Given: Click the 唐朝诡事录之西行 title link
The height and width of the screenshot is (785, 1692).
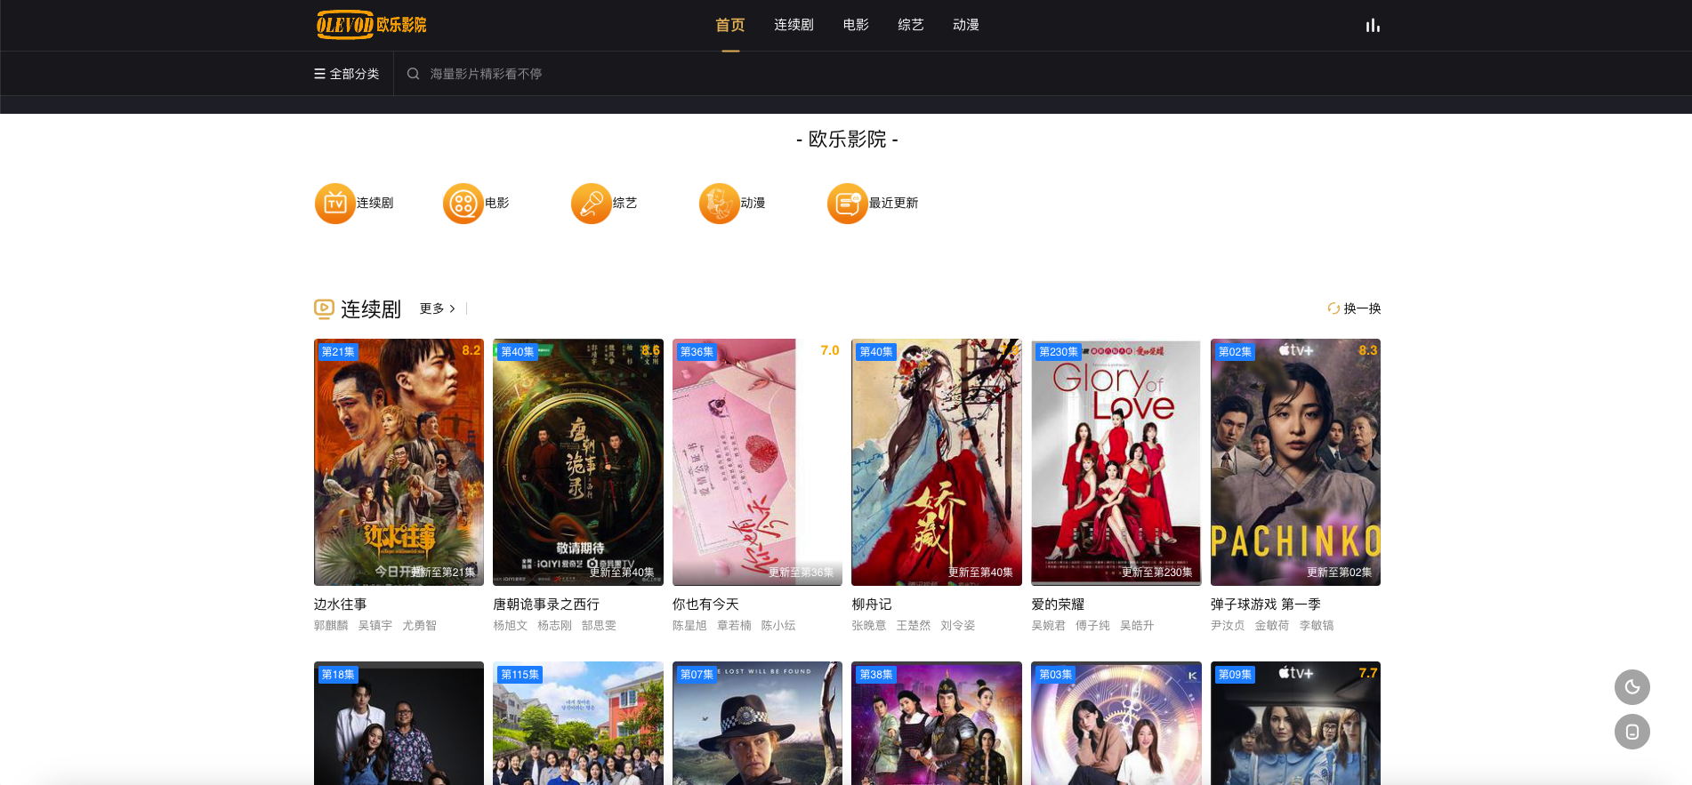Looking at the screenshot, I should click(x=546, y=605).
